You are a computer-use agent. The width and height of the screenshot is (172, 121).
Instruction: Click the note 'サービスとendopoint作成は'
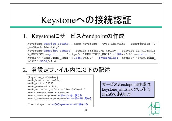coord(126,84)
